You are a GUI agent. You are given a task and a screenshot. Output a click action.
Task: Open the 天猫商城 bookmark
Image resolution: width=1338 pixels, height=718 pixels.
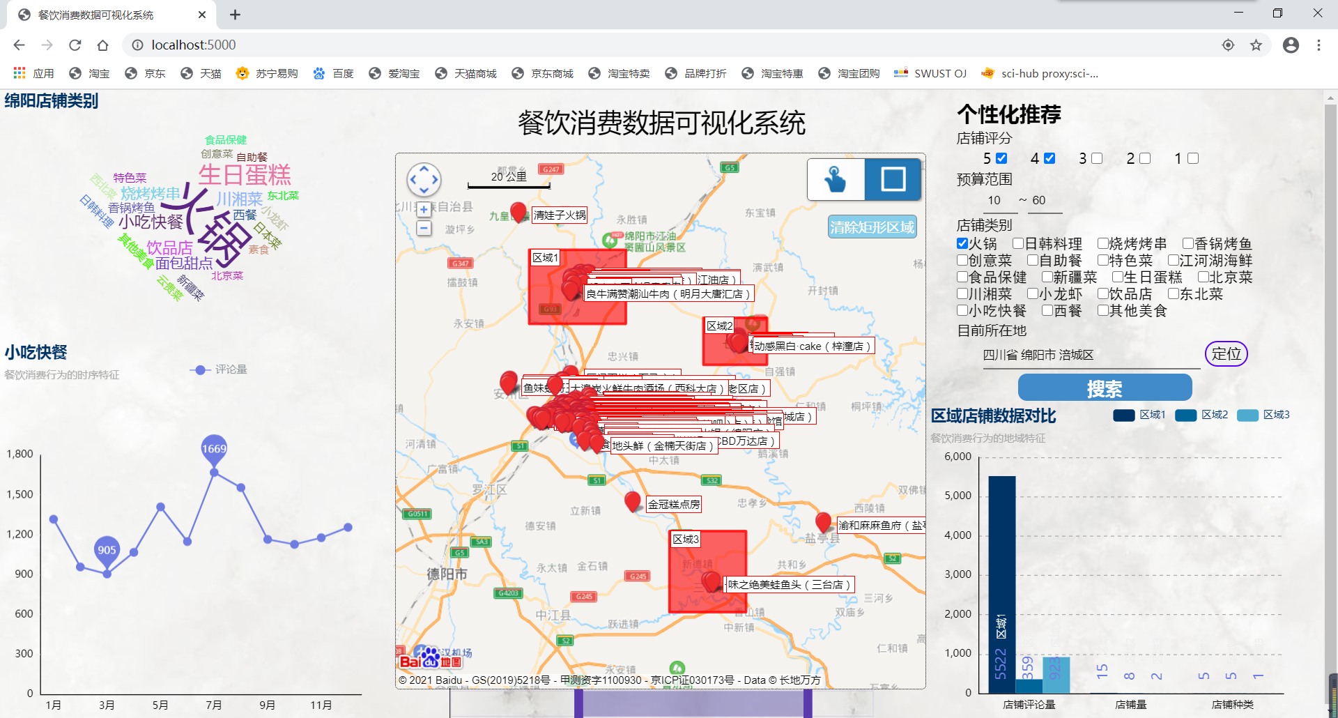point(466,73)
